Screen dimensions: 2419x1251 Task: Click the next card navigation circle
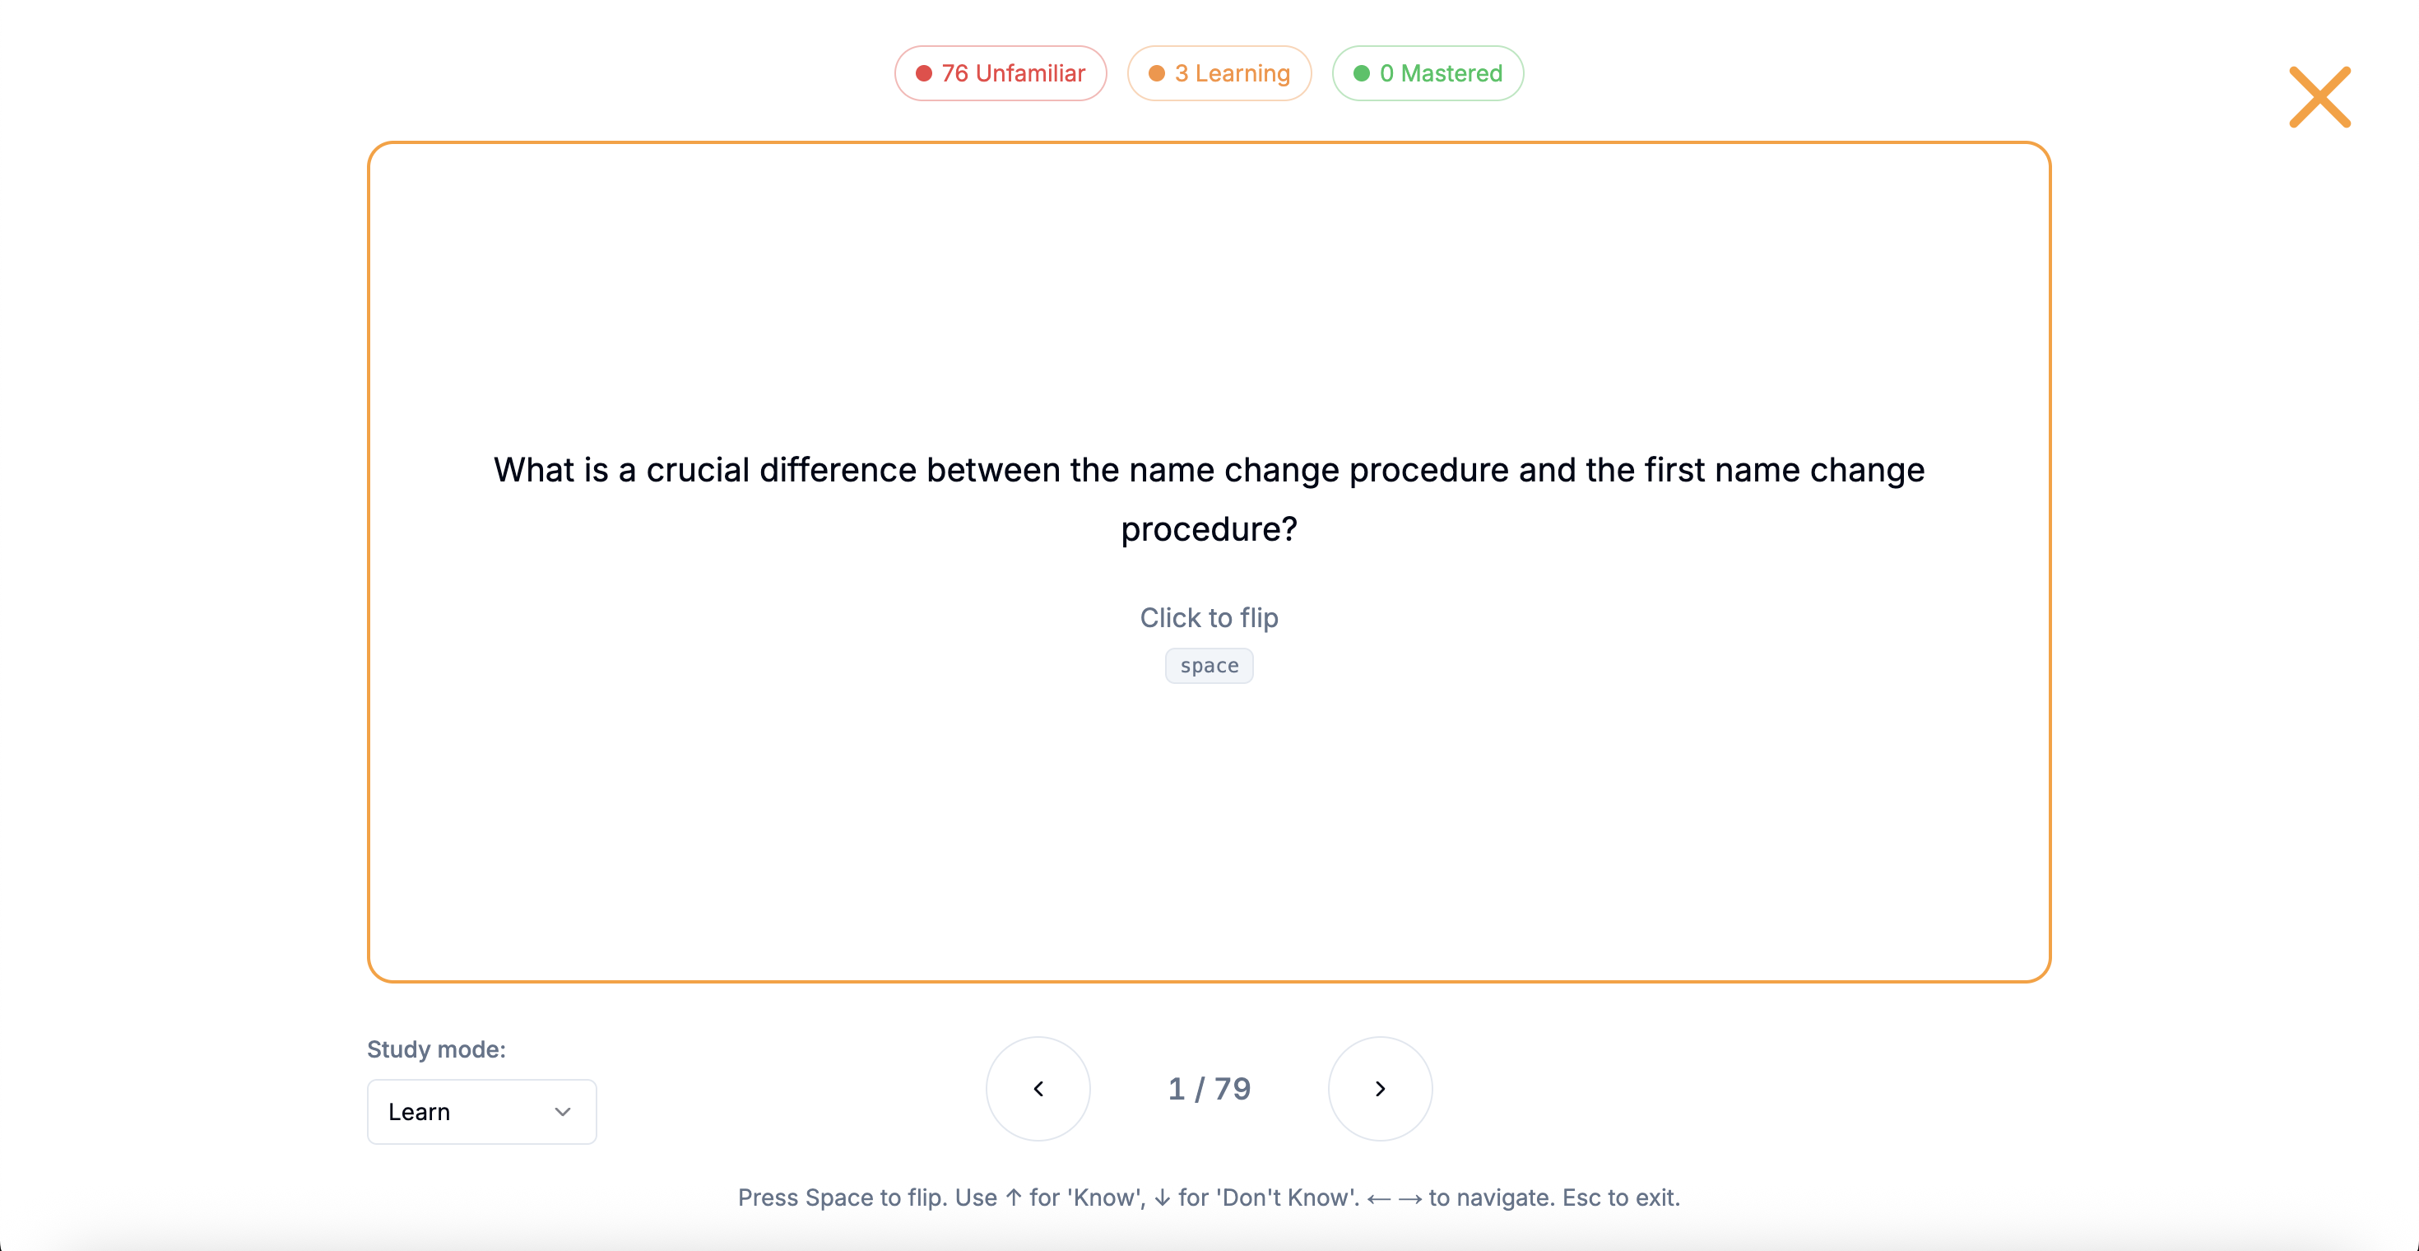pyautogui.click(x=1380, y=1089)
